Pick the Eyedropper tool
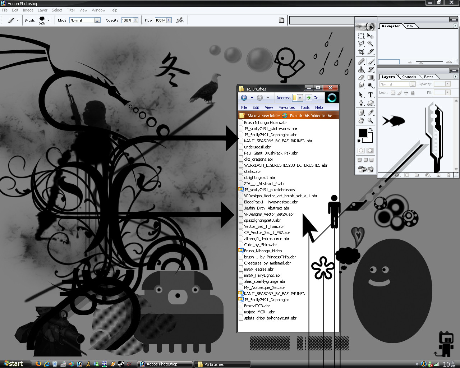The image size is (460, 368). click(x=371, y=113)
